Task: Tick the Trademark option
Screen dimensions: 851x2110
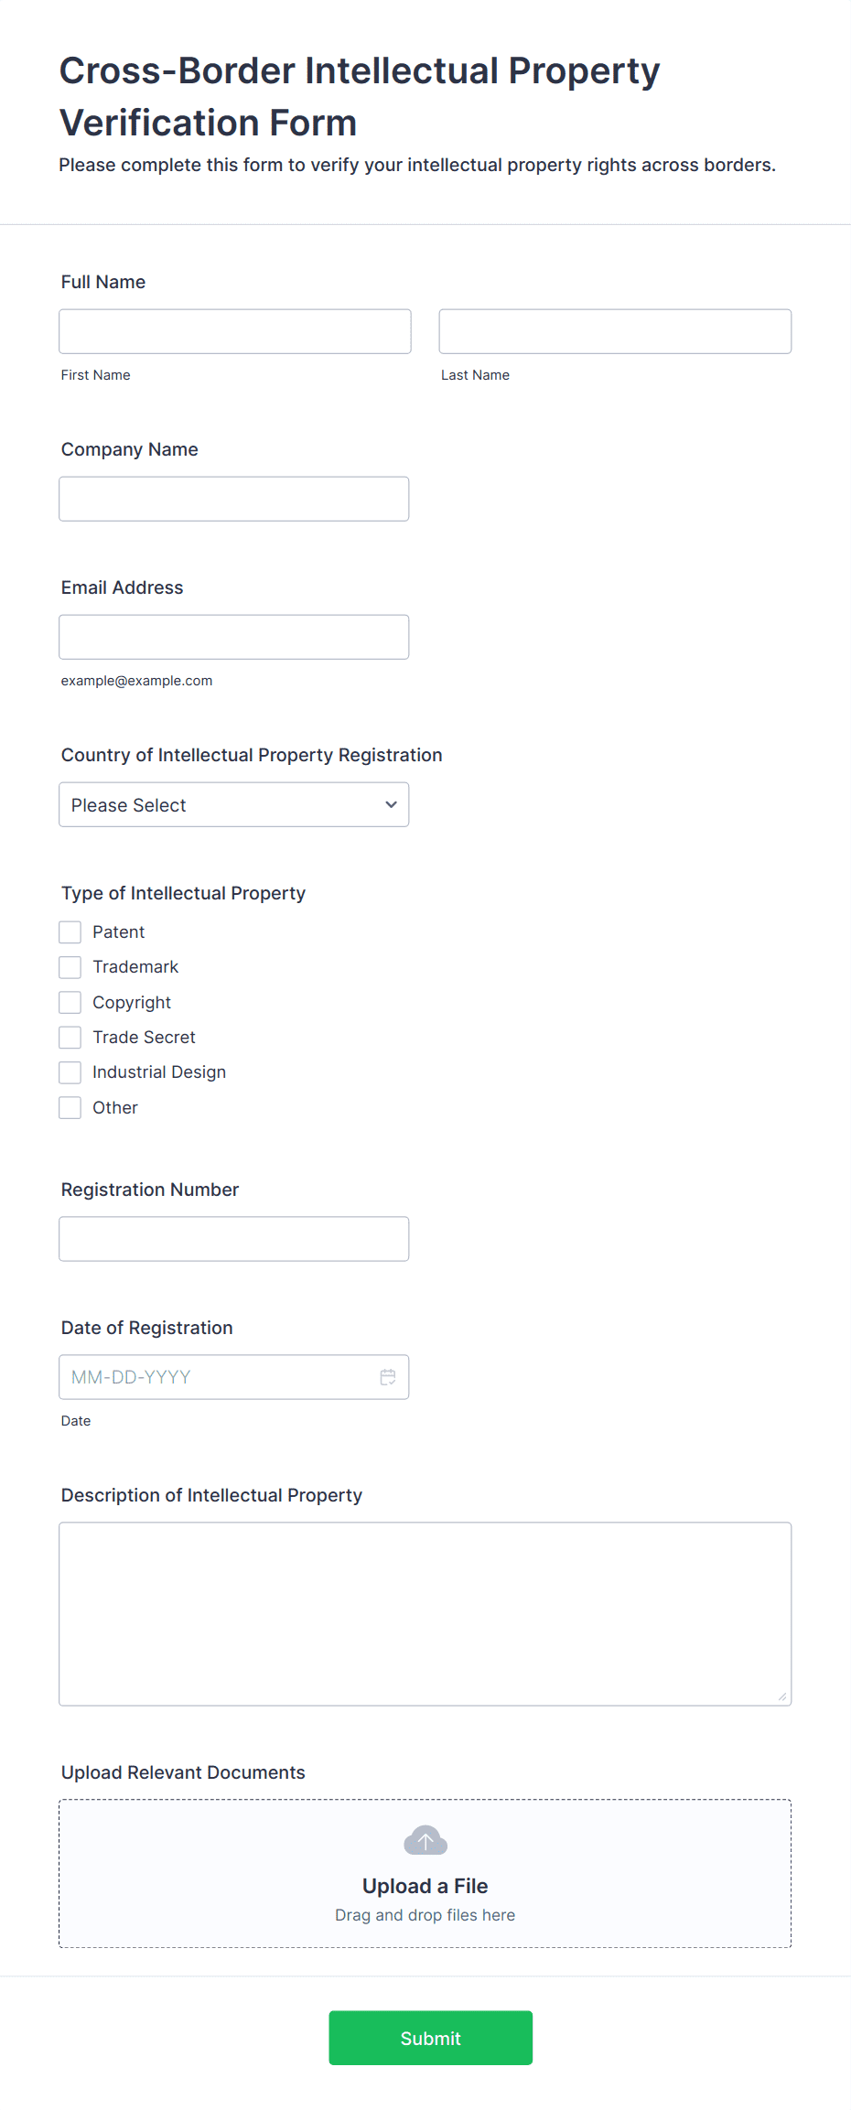Action: [x=70, y=967]
